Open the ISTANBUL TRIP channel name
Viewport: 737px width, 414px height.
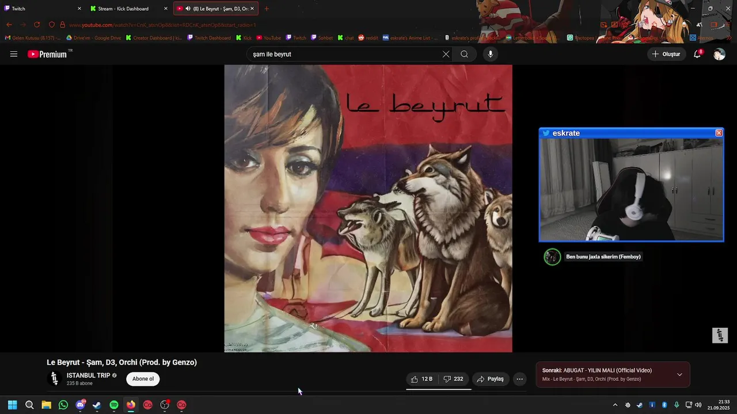pos(88,375)
